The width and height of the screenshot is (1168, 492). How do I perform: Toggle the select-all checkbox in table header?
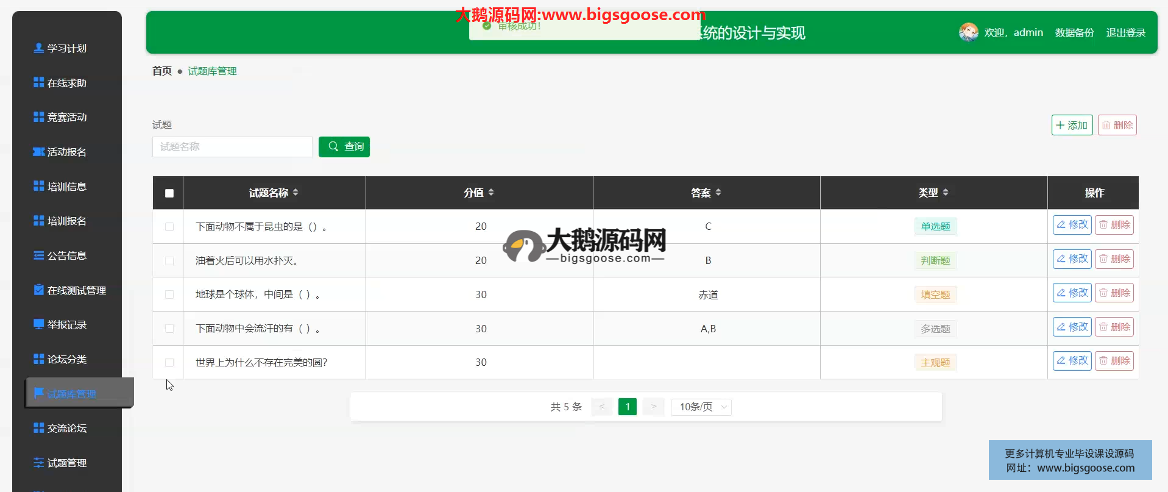[x=169, y=193]
